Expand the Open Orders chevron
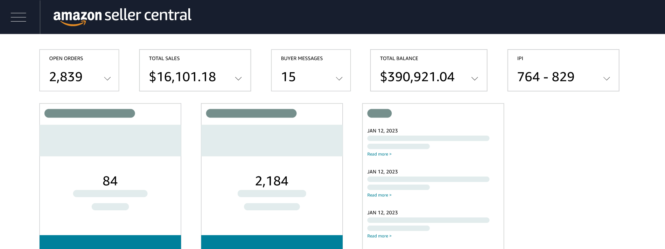The image size is (665, 249). 107,78
